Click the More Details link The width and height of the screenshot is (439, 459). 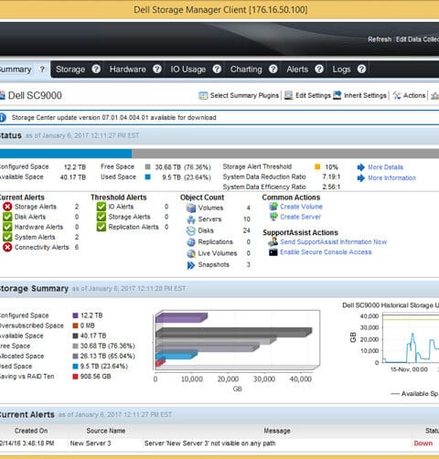point(385,167)
